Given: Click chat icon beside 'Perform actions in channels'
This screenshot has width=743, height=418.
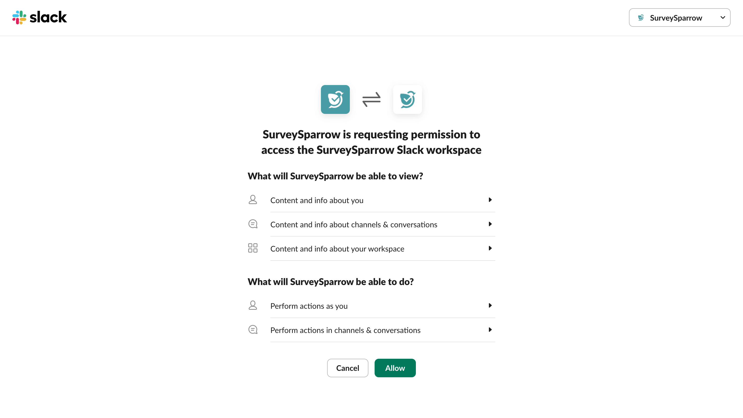Looking at the screenshot, I should 253,330.
